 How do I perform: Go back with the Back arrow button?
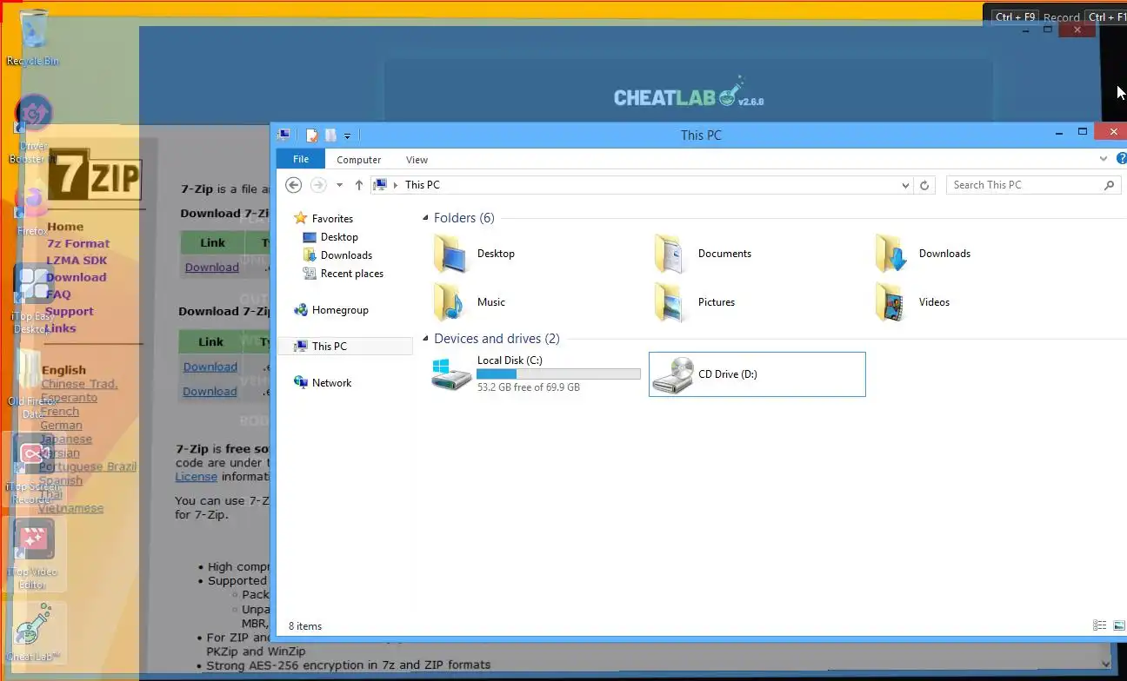click(x=294, y=185)
